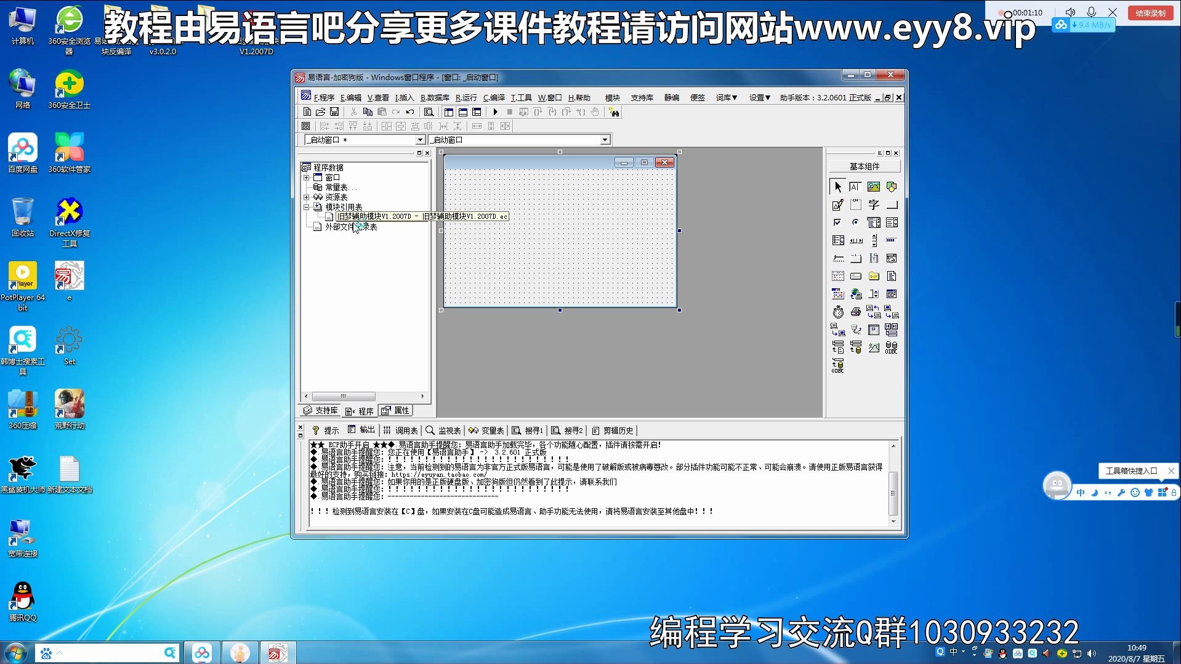Image resolution: width=1181 pixels, height=664 pixels.
Task: Expand the 窗口 tree node
Action: [306, 177]
